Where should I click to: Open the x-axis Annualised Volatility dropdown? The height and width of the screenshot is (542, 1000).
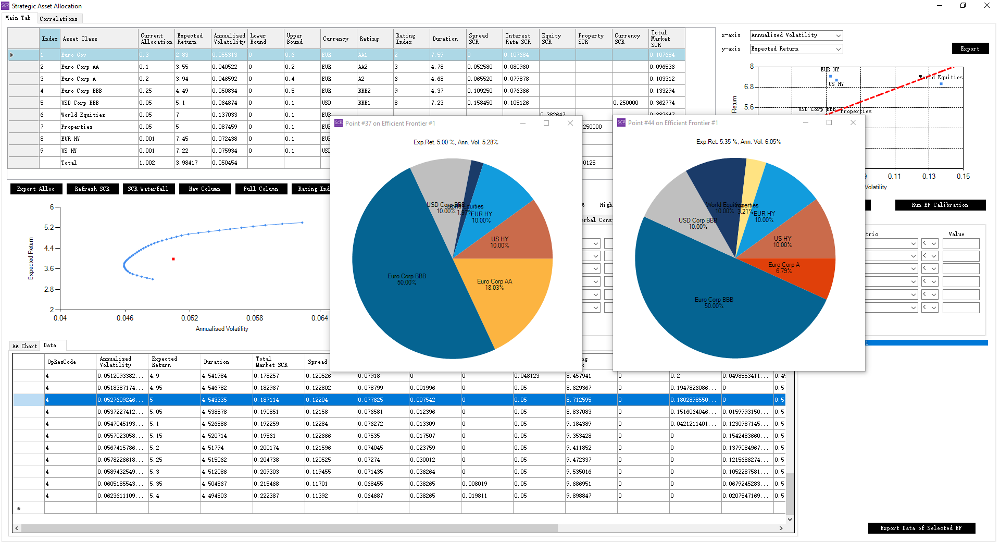838,35
